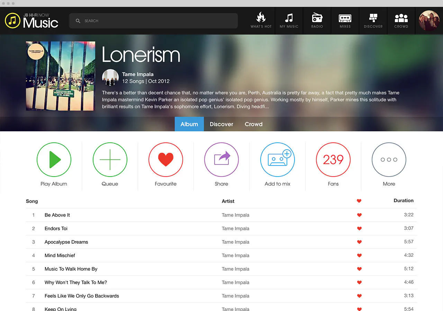The height and width of the screenshot is (311, 443).
Task: Toggle favourite heart for Why Won't They Talk To Me?
Action: pos(359,282)
